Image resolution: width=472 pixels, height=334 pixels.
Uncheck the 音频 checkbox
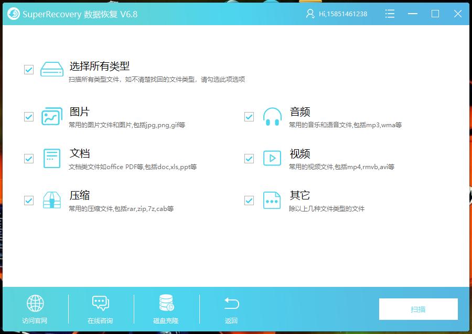point(249,116)
